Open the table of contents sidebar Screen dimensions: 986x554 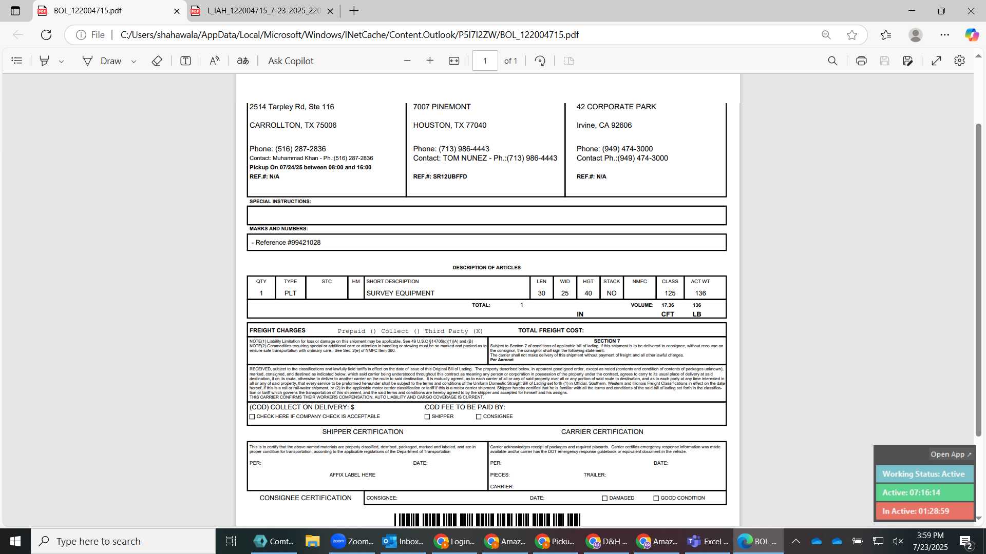click(x=17, y=61)
